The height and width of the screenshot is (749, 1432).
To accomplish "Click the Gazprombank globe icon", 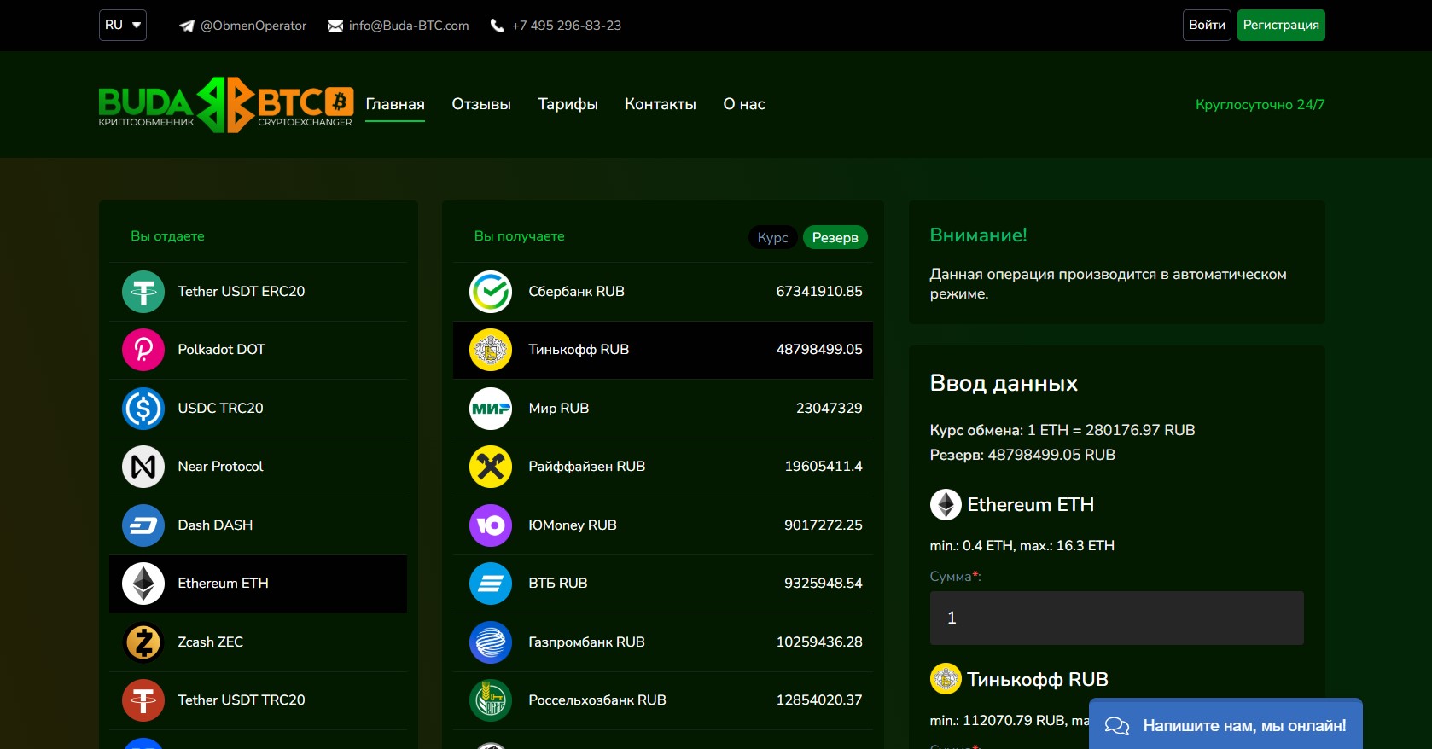I will [x=491, y=642].
